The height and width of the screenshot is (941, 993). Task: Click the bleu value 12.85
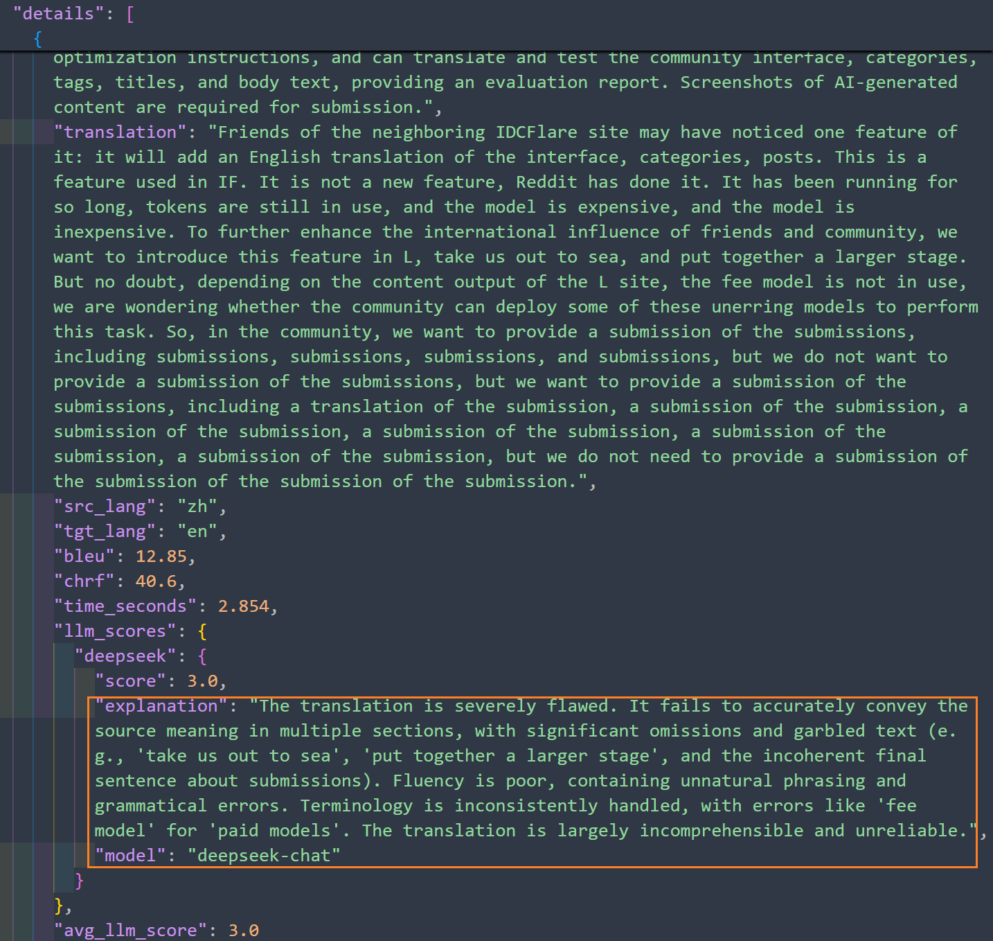[161, 556]
